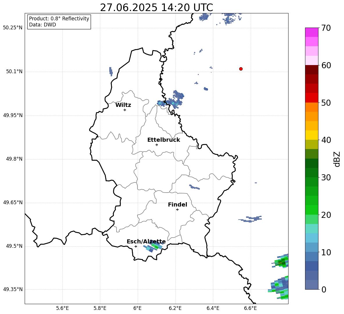Image resolution: width=344 pixels, height=314 pixels.
Task: Click the 10 tick on the colorbar
Action: [x=326, y=252]
